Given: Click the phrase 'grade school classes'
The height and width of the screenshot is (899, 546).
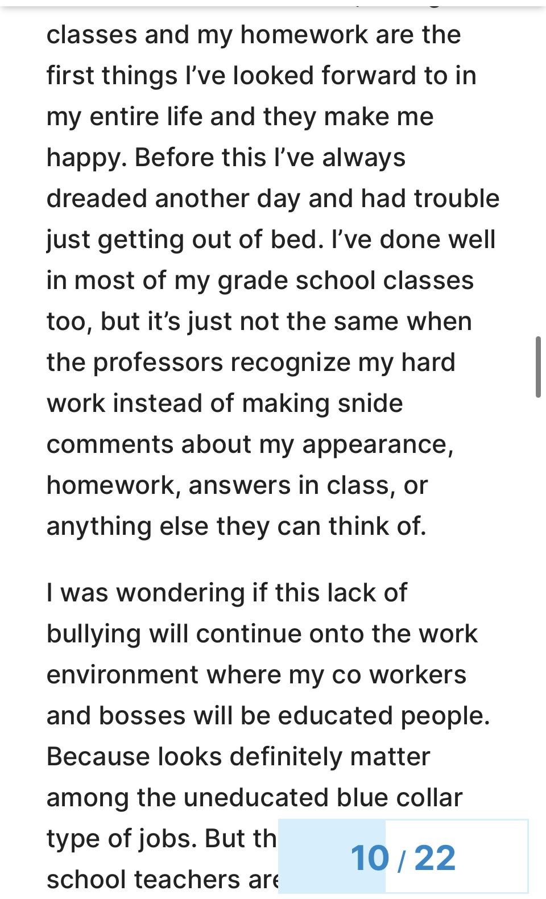Looking at the screenshot, I should pyautogui.click(x=345, y=281).
